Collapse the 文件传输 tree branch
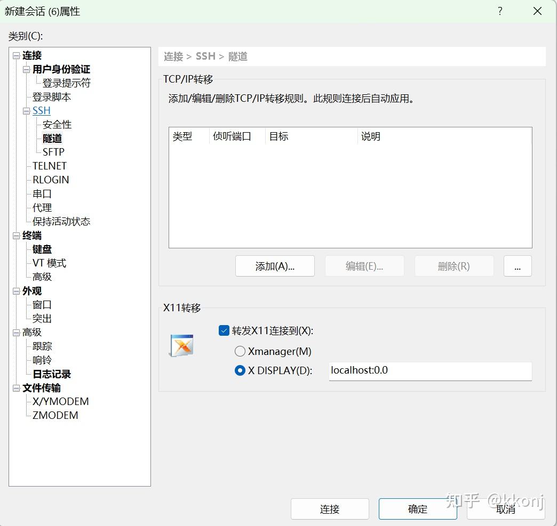Image resolution: width=557 pixels, height=526 pixels. click(x=15, y=387)
